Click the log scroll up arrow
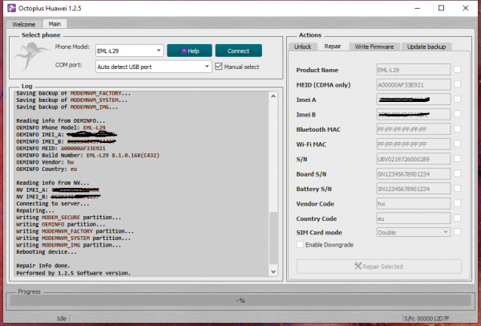Image resolution: width=481 pixels, height=326 pixels. 273,96
